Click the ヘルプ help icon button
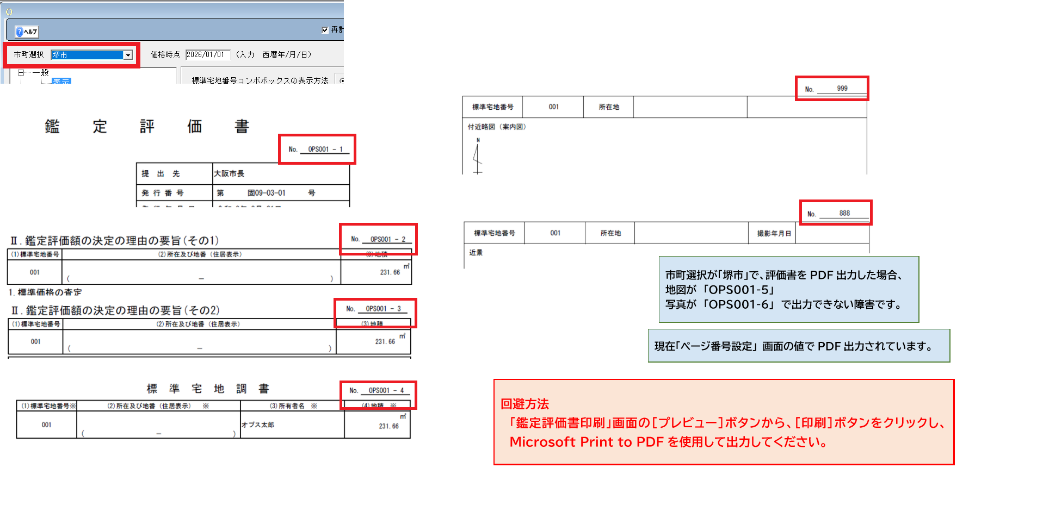1043x530 pixels. pos(27,32)
